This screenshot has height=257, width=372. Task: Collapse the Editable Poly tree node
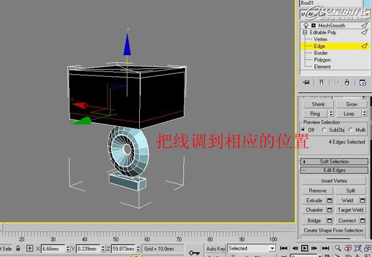click(x=305, y=33)
